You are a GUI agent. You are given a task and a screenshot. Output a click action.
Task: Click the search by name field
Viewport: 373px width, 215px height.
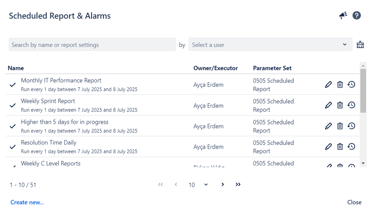pyautogui.click(x=92, y=44)
